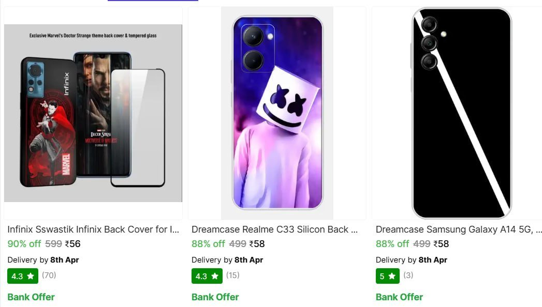Click the ₹56 price on the Infinix cover
Viewport: 542px width, 307px height.
click(74, 243)
